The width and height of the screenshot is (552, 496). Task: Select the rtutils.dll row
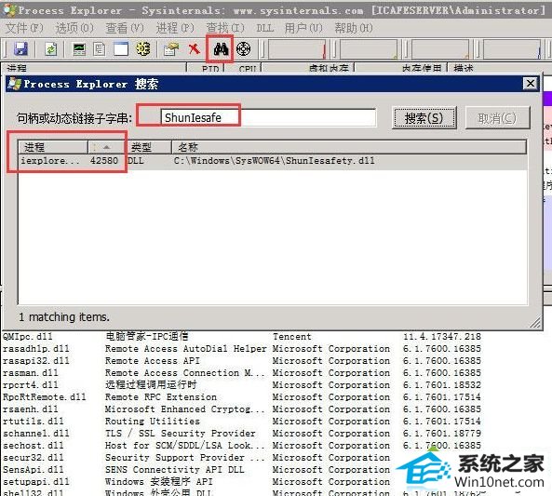(241, 421)
